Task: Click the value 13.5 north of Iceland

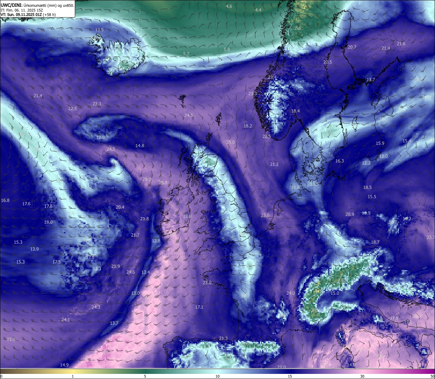Action: (99, 30)
